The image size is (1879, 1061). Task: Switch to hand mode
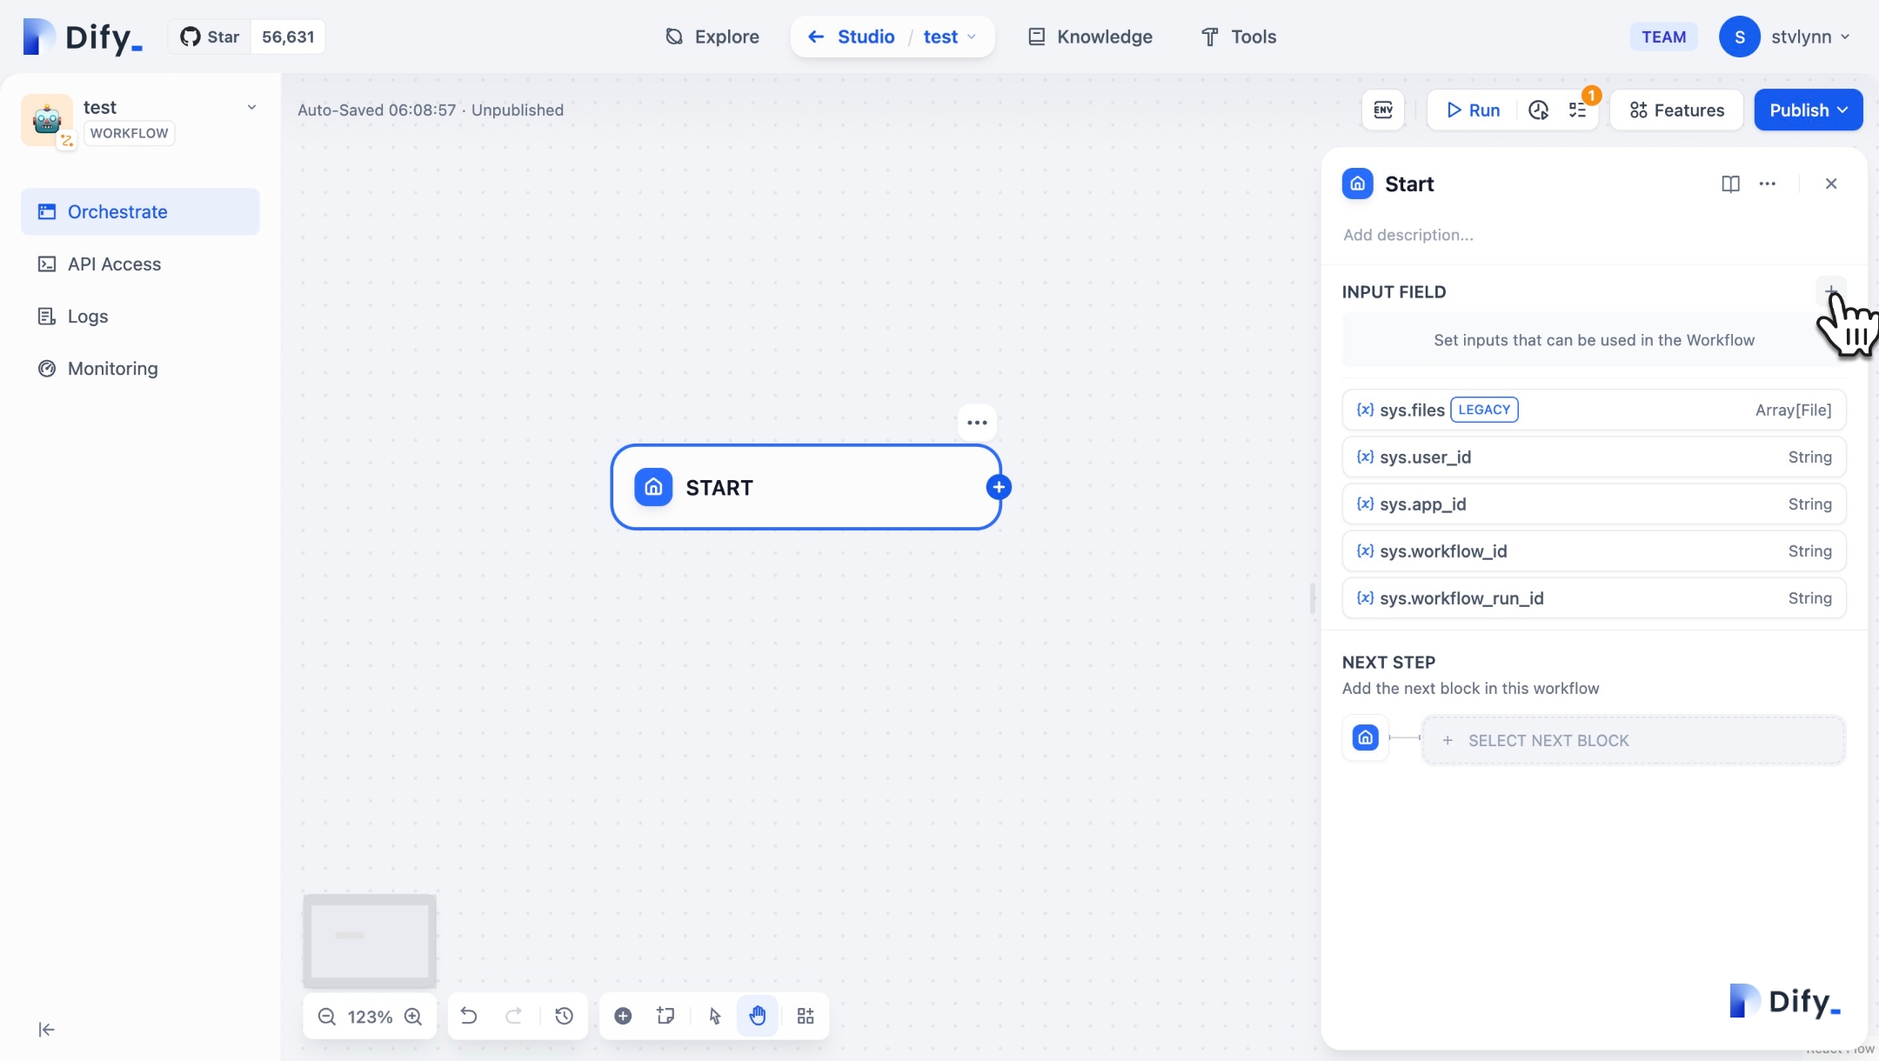[x=758, y=1016]
